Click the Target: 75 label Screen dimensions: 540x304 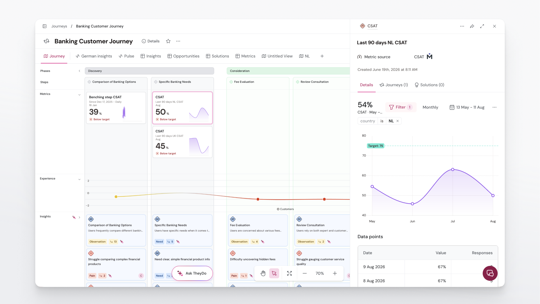[x=375, y=146]
